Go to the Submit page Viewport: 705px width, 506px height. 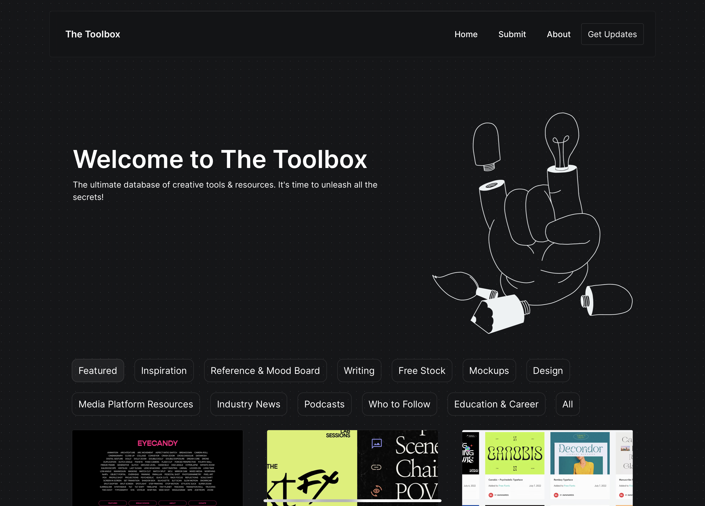[x=512, y=34]
